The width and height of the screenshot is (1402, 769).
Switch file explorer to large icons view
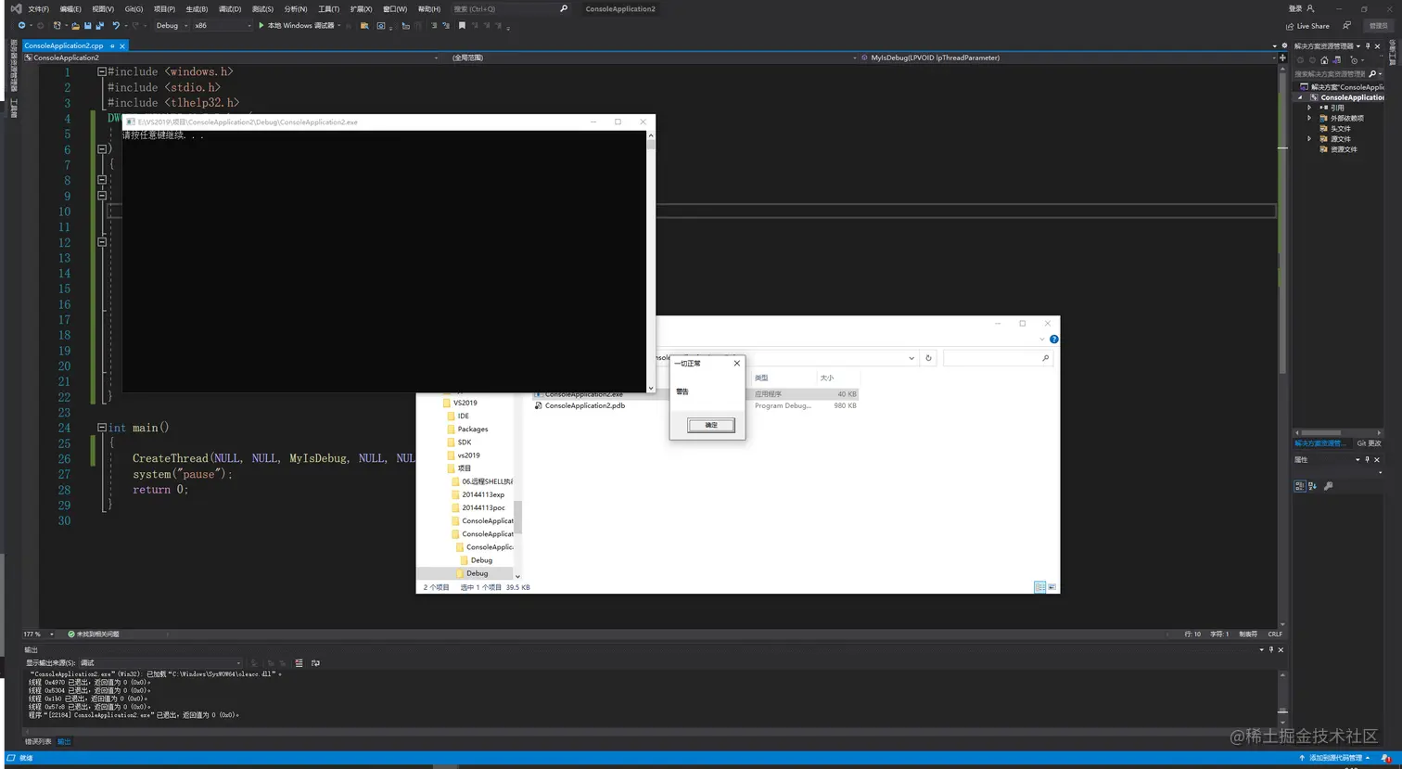[x=1051, y=587]
